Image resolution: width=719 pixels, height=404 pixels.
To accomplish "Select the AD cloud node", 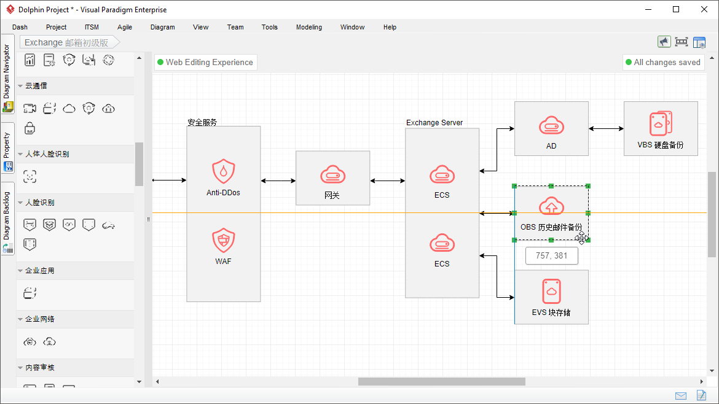I will [x=552, y=129].
